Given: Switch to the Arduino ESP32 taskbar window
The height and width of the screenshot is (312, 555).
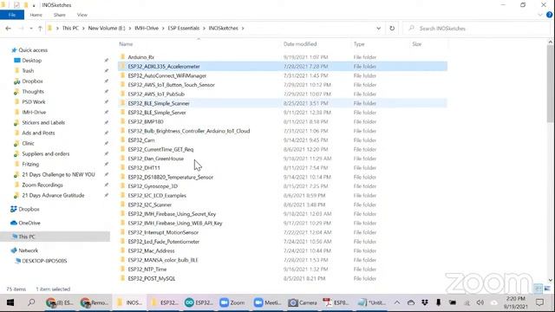Looking at the screenshot, I should [x=199, y=302].
